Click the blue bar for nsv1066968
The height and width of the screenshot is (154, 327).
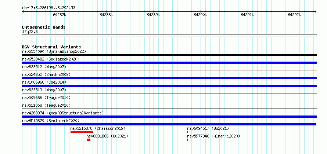click(x=169, y=86)
